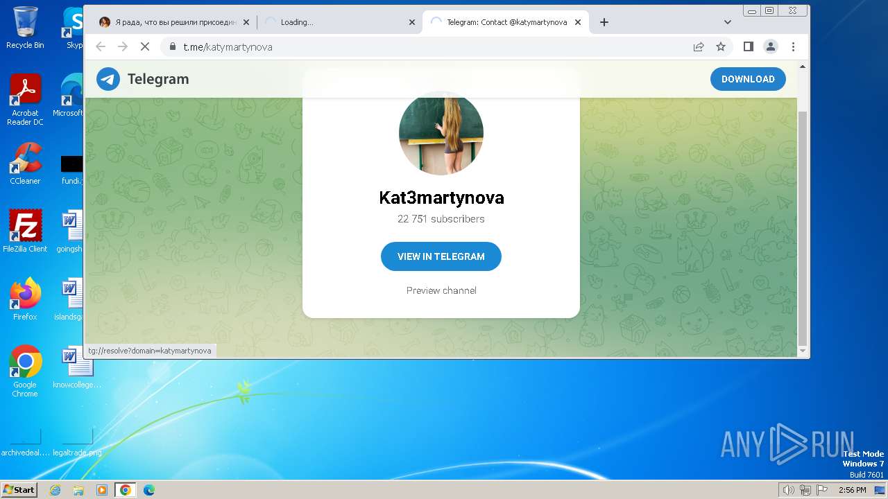
Task: Open a new tab with plus icon
Action: [x=604, y=22]
